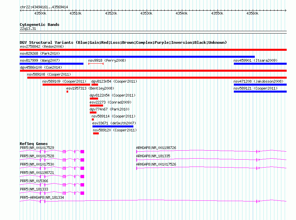Click the small red nsv589114 marker

[x=93, y=119]
